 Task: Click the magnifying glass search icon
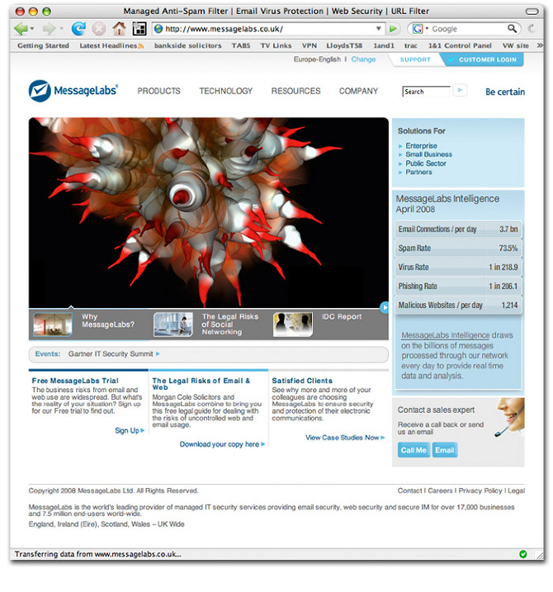(512, 28)
